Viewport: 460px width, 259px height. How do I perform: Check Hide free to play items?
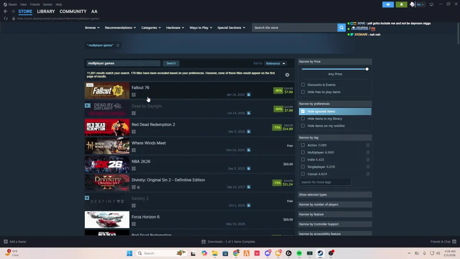click(303, 92)
